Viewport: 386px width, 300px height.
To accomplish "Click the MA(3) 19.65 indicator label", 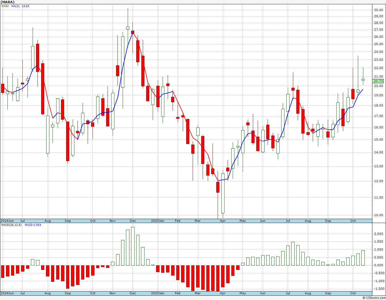I will (20, 6).
